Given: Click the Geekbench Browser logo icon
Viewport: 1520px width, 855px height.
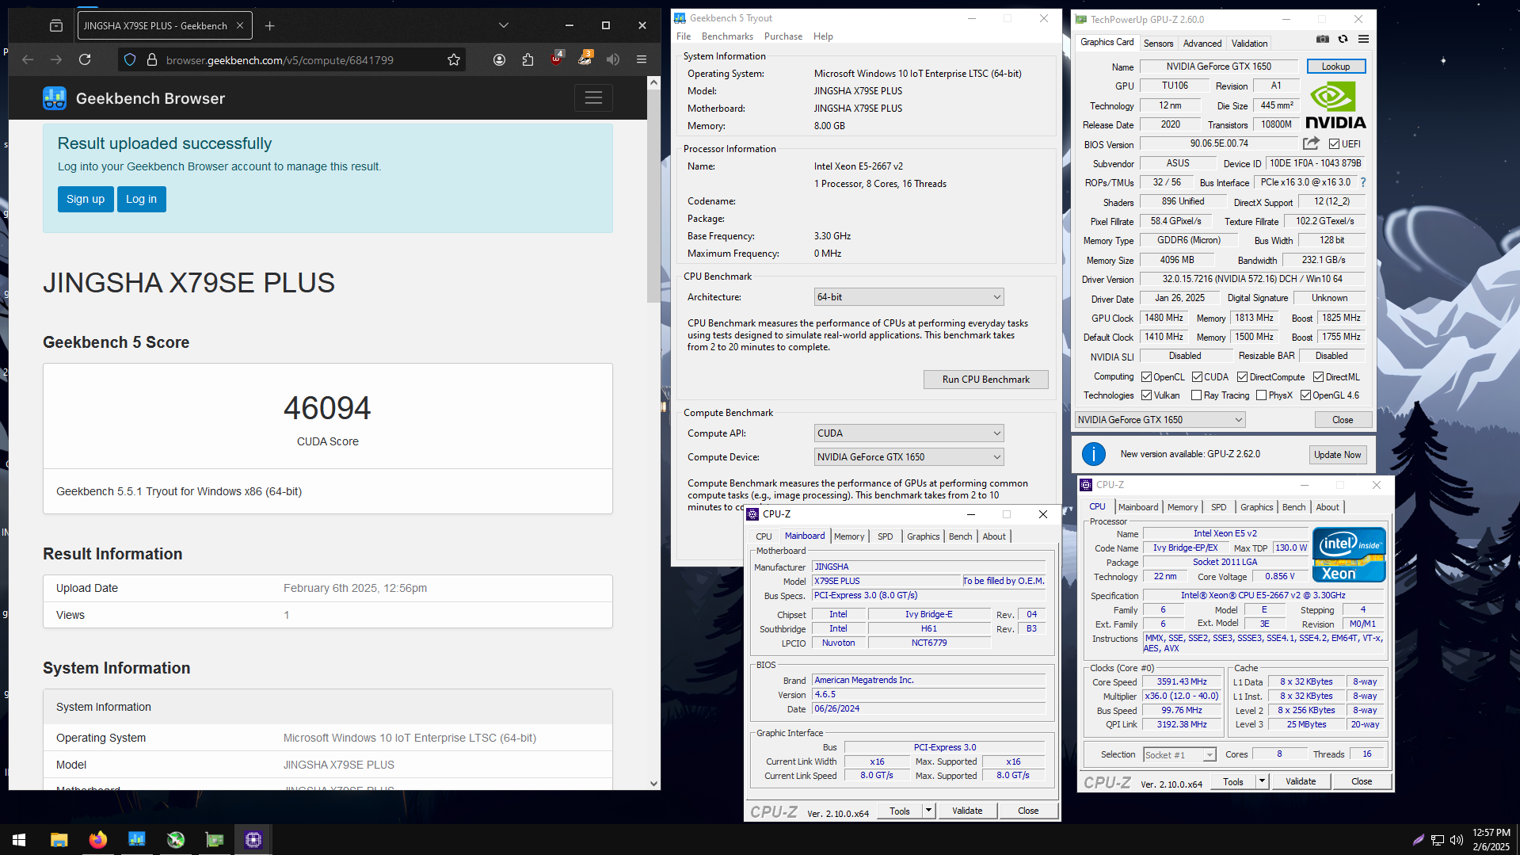Looking at the screenshot, I should [55, 98].
